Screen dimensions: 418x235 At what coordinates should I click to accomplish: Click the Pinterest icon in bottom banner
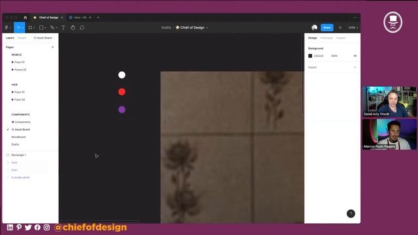coord(19,227)
